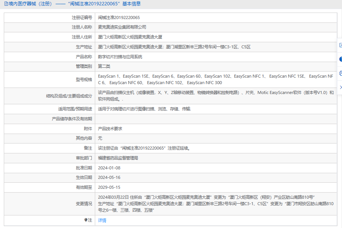Click attachment value 产品技术要求
The height and width of the screenshot is (228, 342).
click(x=110, y=129)
